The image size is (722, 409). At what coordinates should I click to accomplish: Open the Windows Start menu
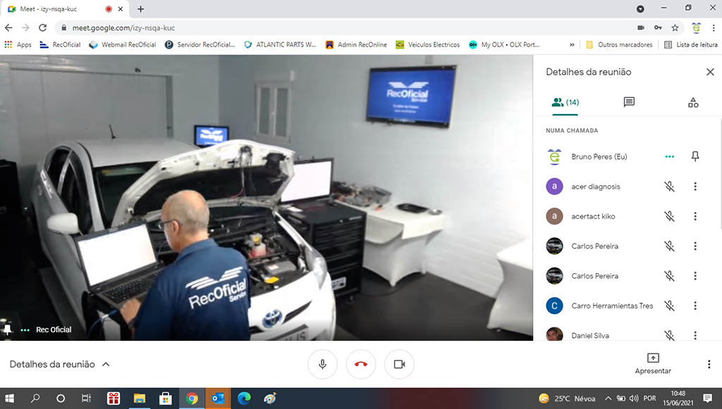9,398
